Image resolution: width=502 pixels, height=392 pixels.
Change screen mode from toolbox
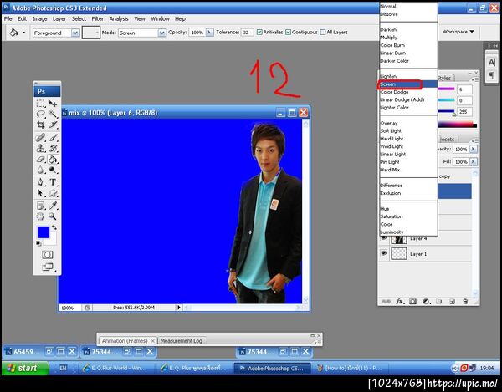(48, 267)
